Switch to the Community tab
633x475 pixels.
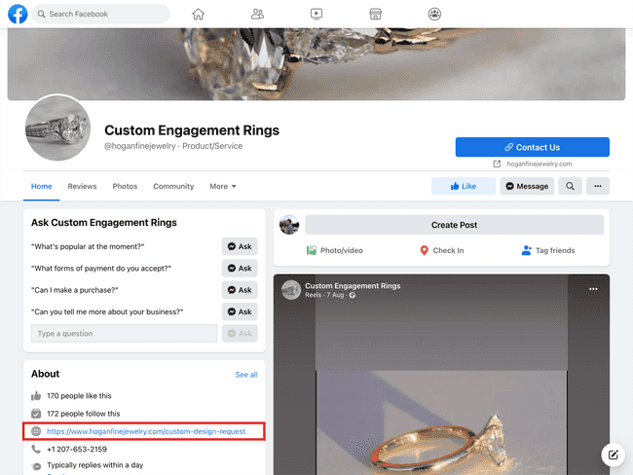[x=173, y=186]
